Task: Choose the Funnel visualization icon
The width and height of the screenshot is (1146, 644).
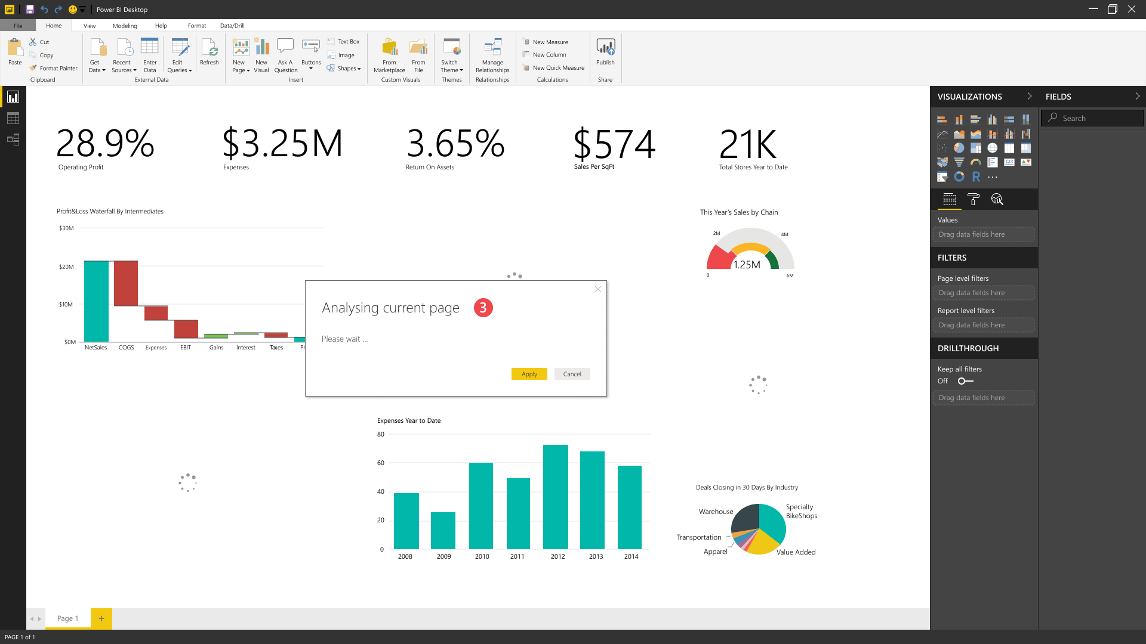Action: [959, 162]
